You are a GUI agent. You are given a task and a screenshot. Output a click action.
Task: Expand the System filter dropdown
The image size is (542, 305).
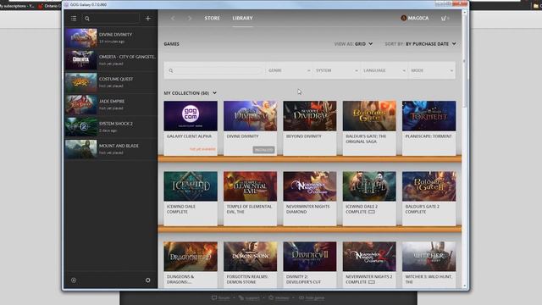[x=337, y=70]
